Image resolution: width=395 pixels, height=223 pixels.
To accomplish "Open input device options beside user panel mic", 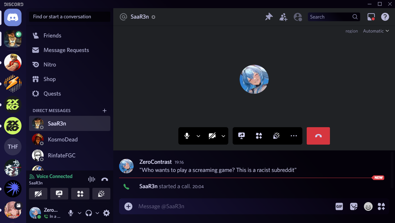I will 79,213.
